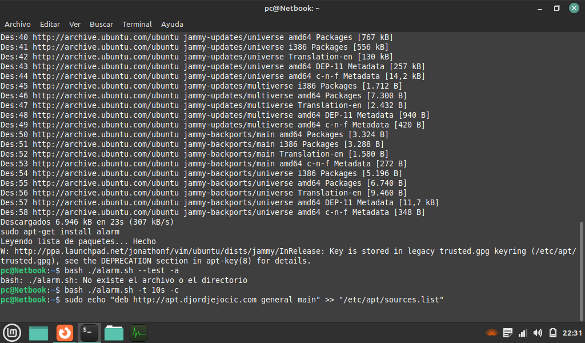Open the Terminal menu
Viewport: 585px width, 343px height.
(x=137, y=24)
